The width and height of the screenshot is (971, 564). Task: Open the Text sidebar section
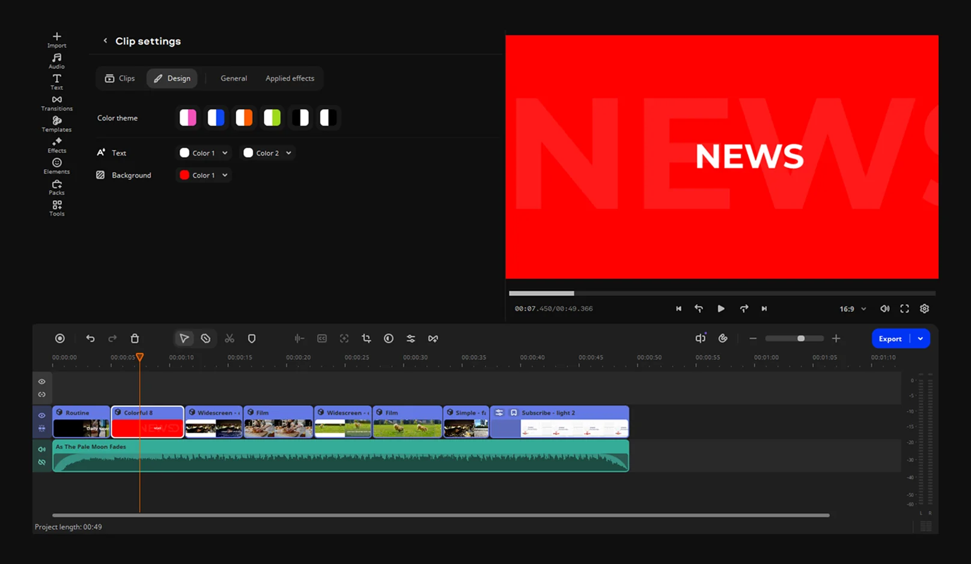56,82
